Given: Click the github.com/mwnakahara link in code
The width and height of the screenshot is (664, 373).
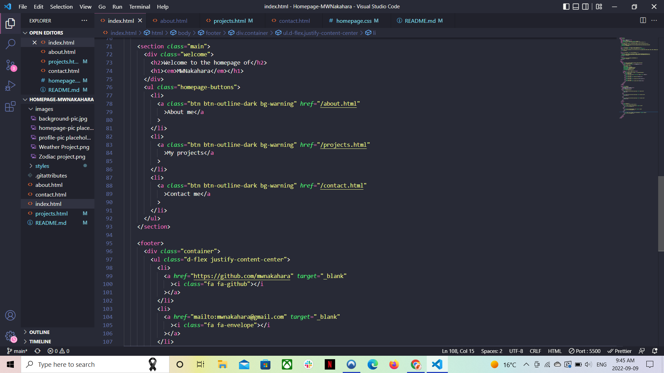Looking at the screenshot, I should click(x=242, y=276).
